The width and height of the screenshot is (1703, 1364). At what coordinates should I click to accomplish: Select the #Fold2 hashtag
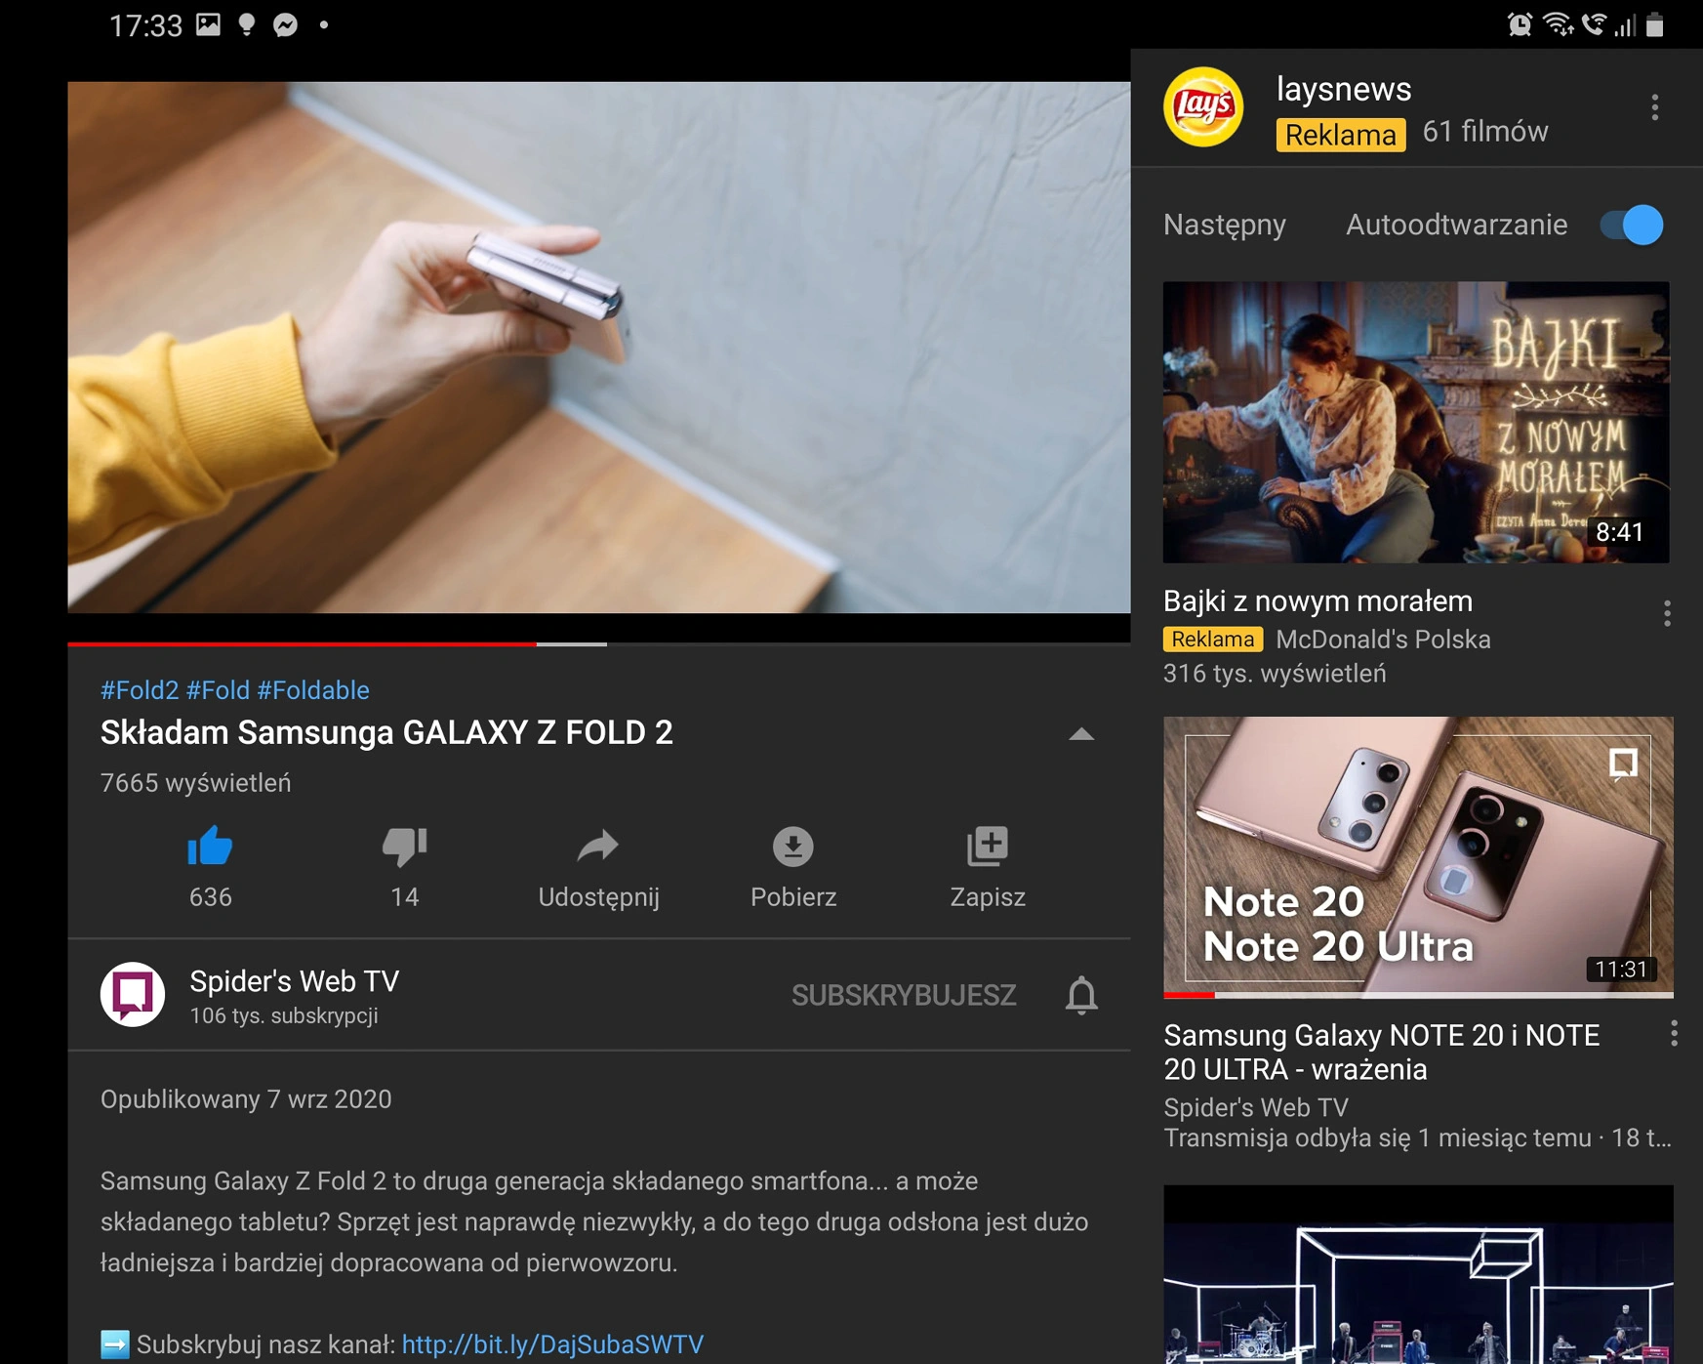(140, 690)
